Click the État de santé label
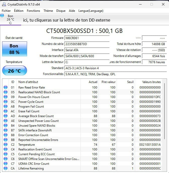Viewport: 169px width, 173px height. pyautogui.click(x=14, y=38)
